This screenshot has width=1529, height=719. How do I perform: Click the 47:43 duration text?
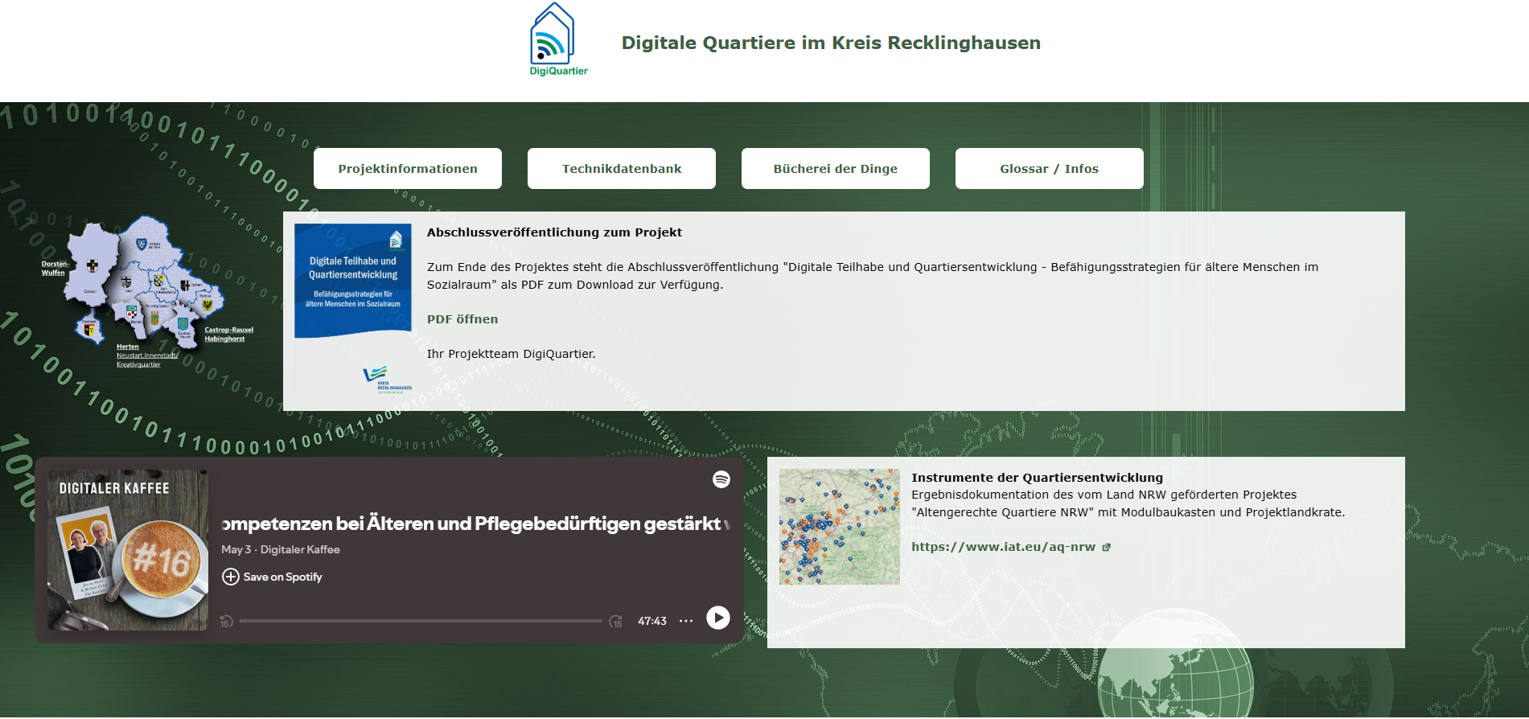point(652,621)
